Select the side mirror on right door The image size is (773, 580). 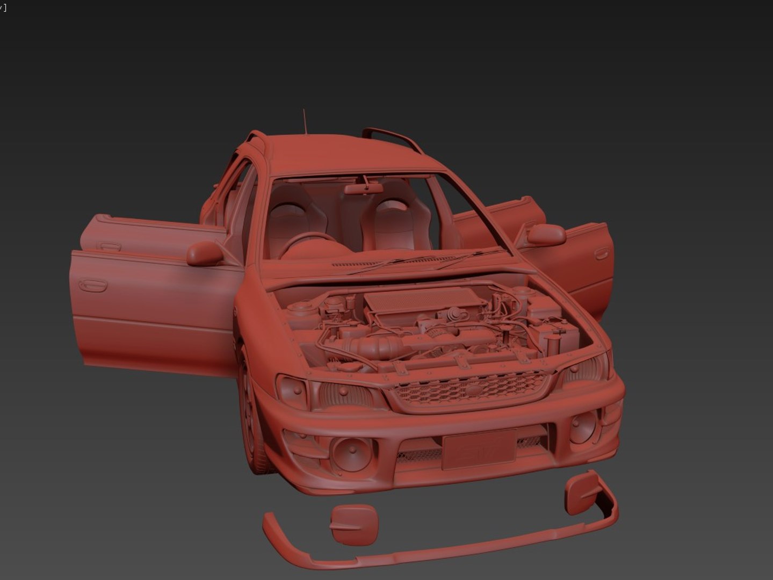point(546,235)
